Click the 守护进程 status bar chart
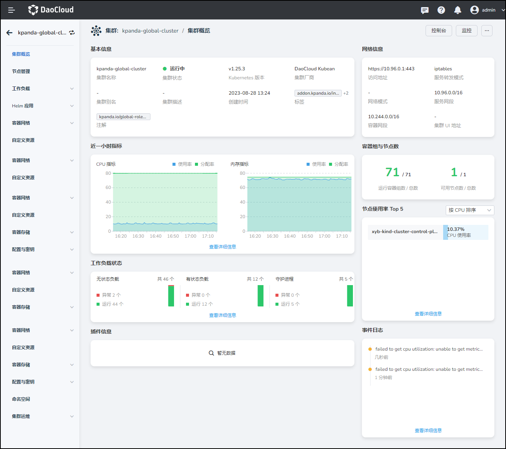Viewport: 506px width, 449px height. 350,296
